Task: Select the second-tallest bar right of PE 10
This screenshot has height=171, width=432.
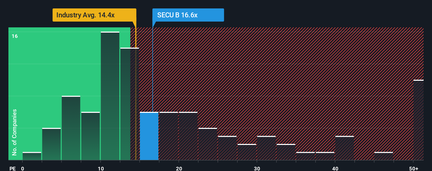Action: point(130,104)
